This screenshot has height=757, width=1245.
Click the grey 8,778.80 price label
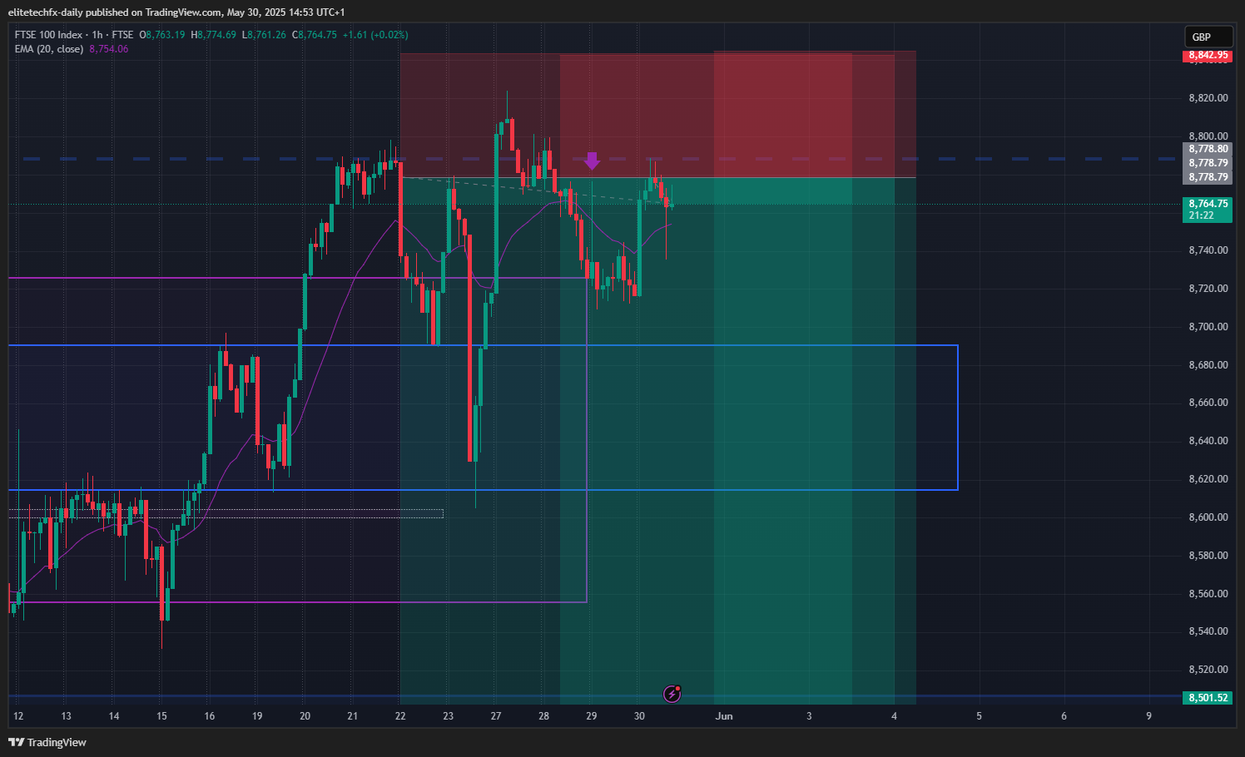[1208, 149]
